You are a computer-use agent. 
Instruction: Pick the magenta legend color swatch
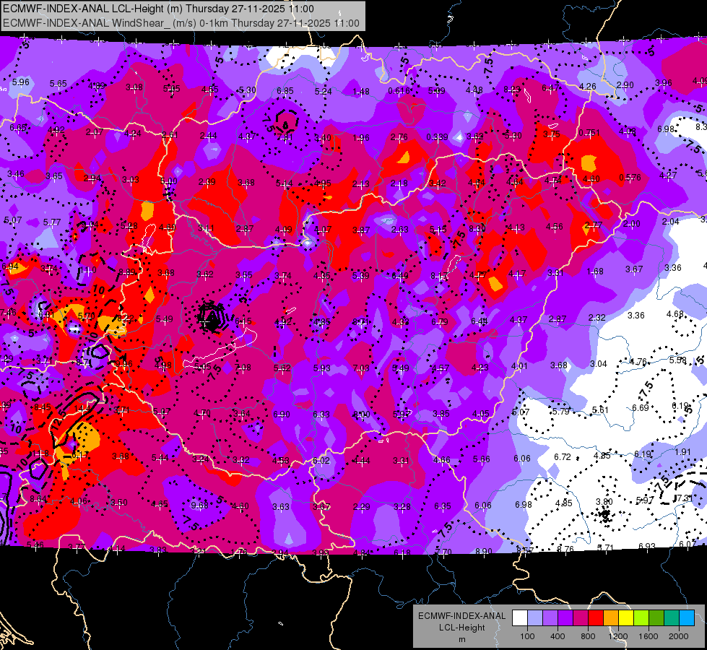pos(581,617)
